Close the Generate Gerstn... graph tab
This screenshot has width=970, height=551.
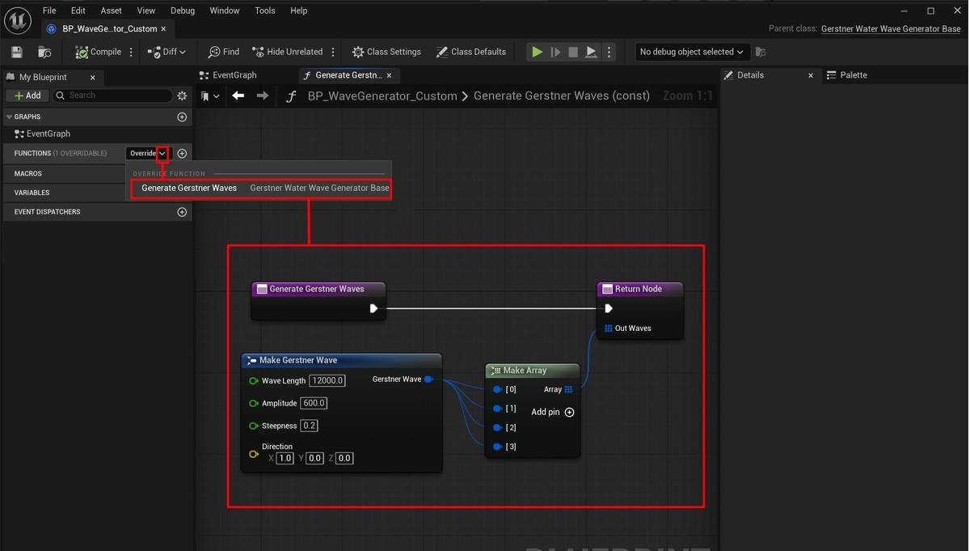click(389, 75)
